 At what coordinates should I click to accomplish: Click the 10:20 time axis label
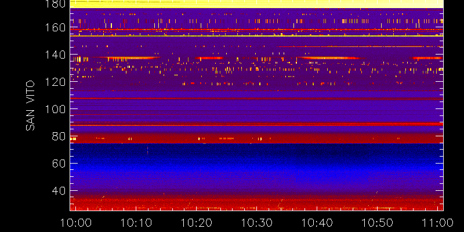(197, 223)
